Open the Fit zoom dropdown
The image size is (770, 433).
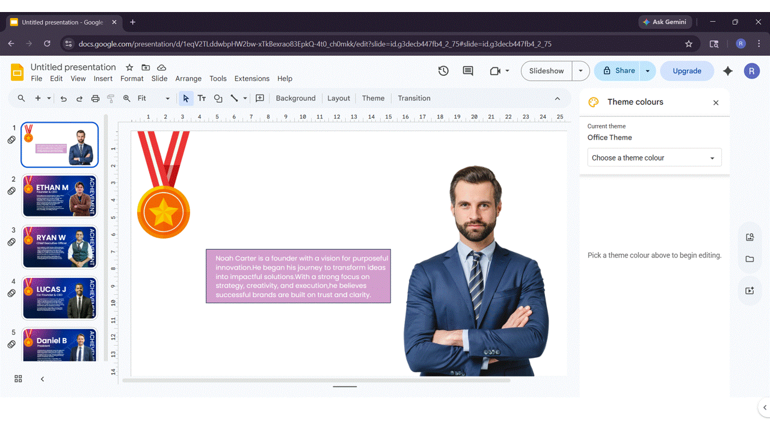(x=148, y=98)
